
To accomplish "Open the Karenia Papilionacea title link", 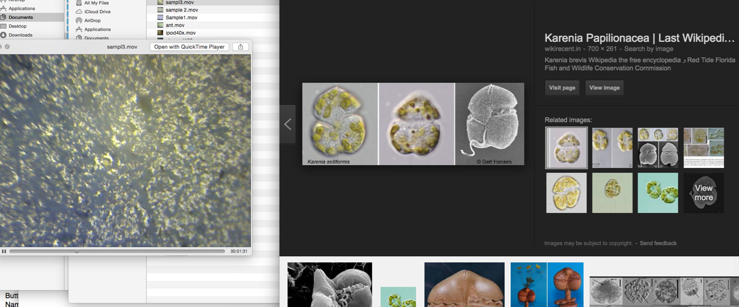I will click(x=639, y=38).
